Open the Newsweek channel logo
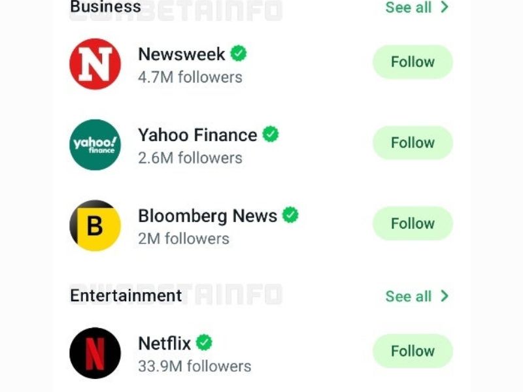This screenshot has width=523, height=392. click(95, 63)
